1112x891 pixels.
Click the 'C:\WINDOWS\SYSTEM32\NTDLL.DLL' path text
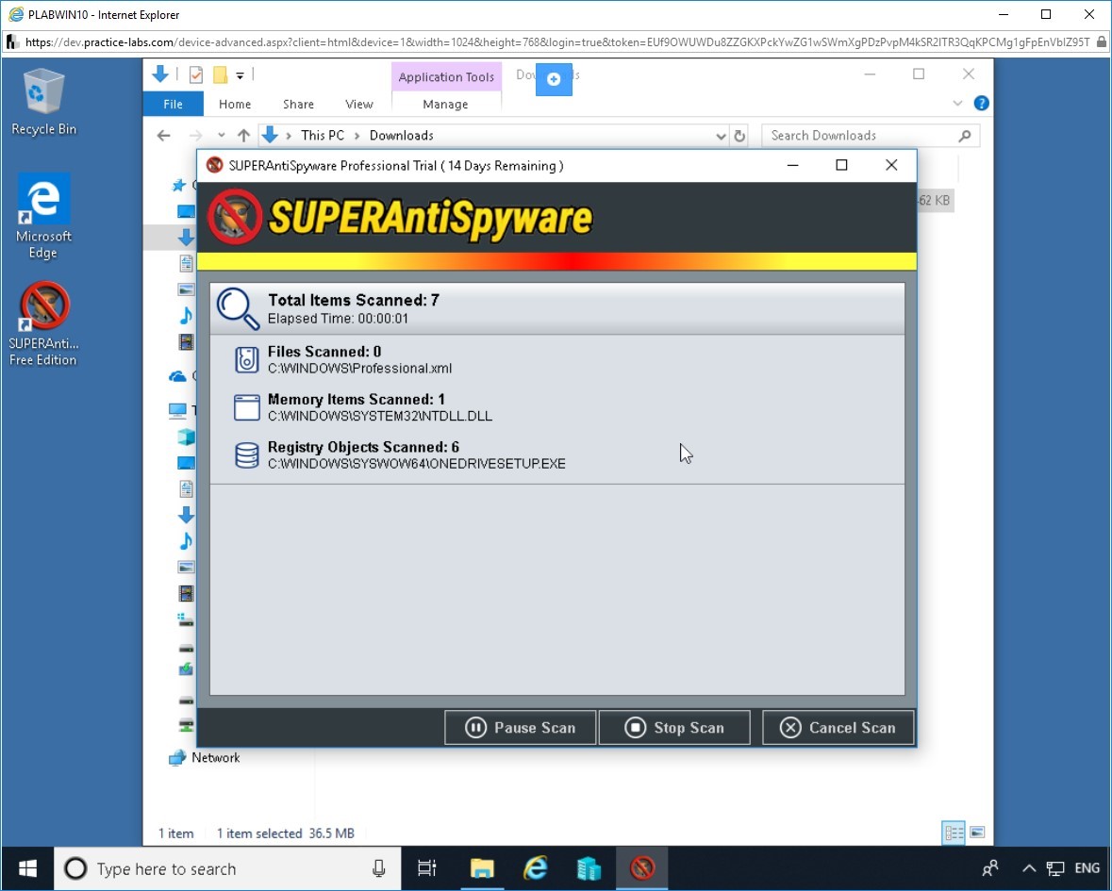pos(380,416)
